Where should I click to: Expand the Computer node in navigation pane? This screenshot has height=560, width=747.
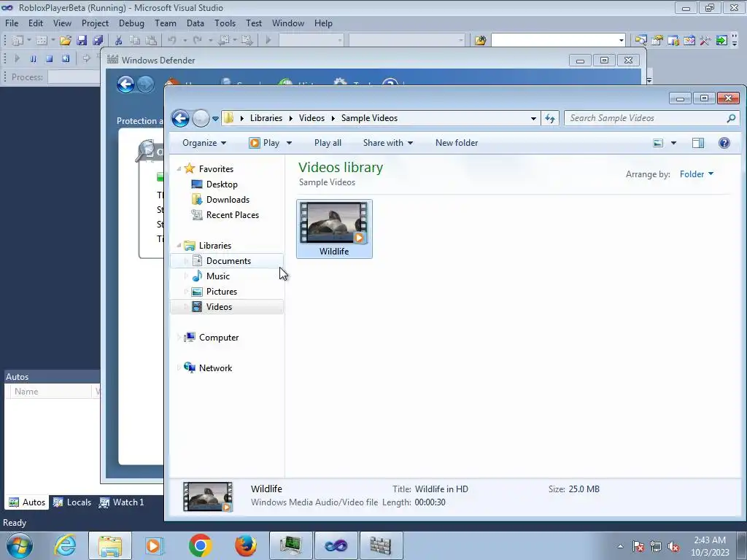[179, 338]
